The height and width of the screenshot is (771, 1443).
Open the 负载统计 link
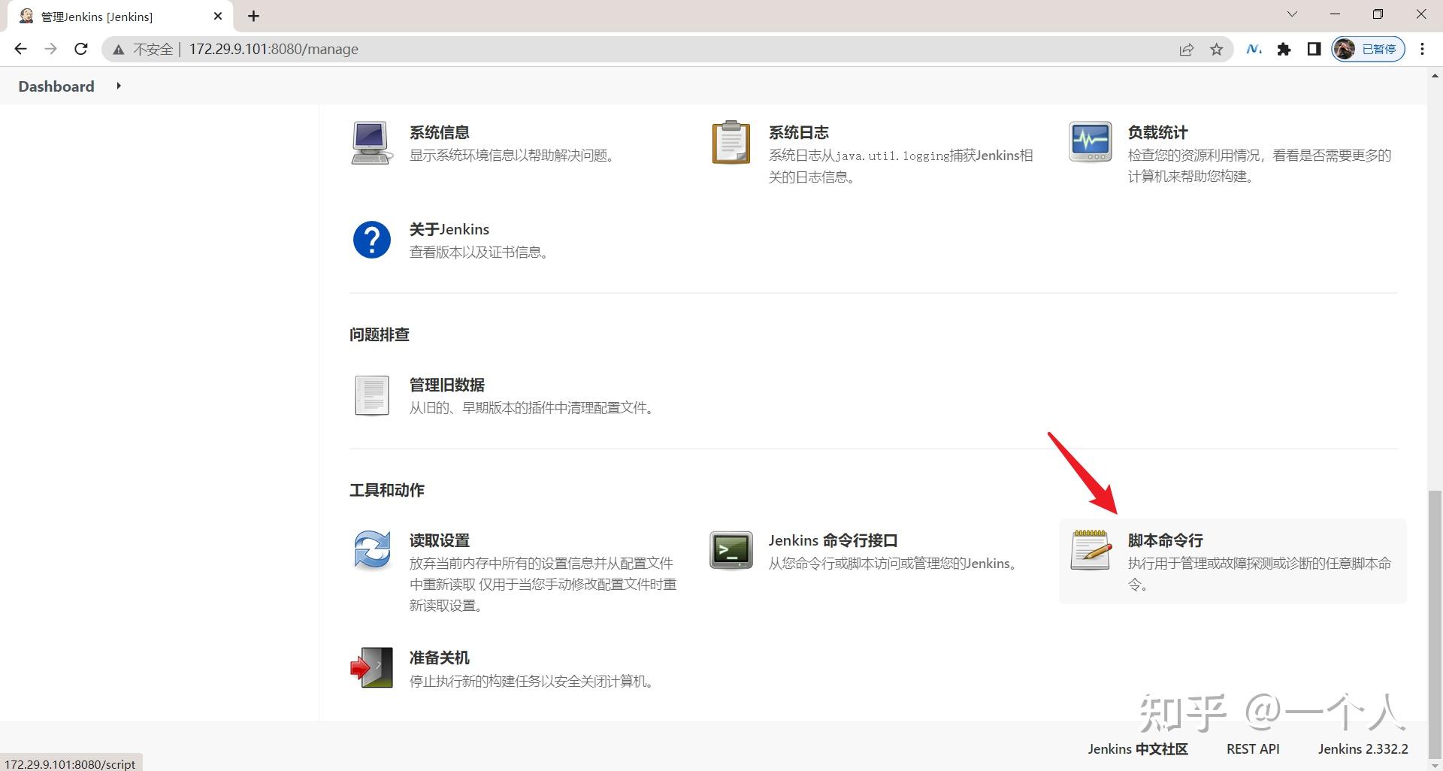pyautogui.click(x=1157, y=132)
